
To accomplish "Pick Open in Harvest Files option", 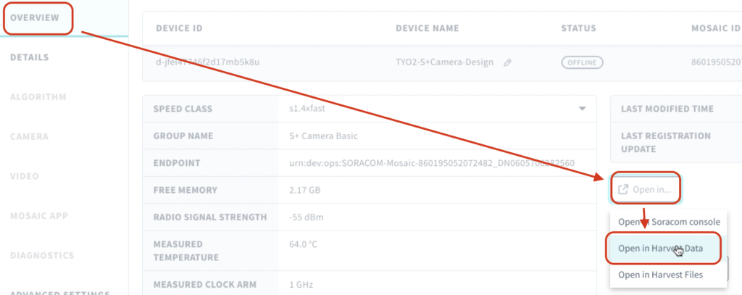I will 660,274.
